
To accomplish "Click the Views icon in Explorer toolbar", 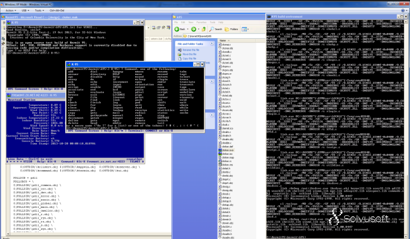I will (x=244, y=29).
